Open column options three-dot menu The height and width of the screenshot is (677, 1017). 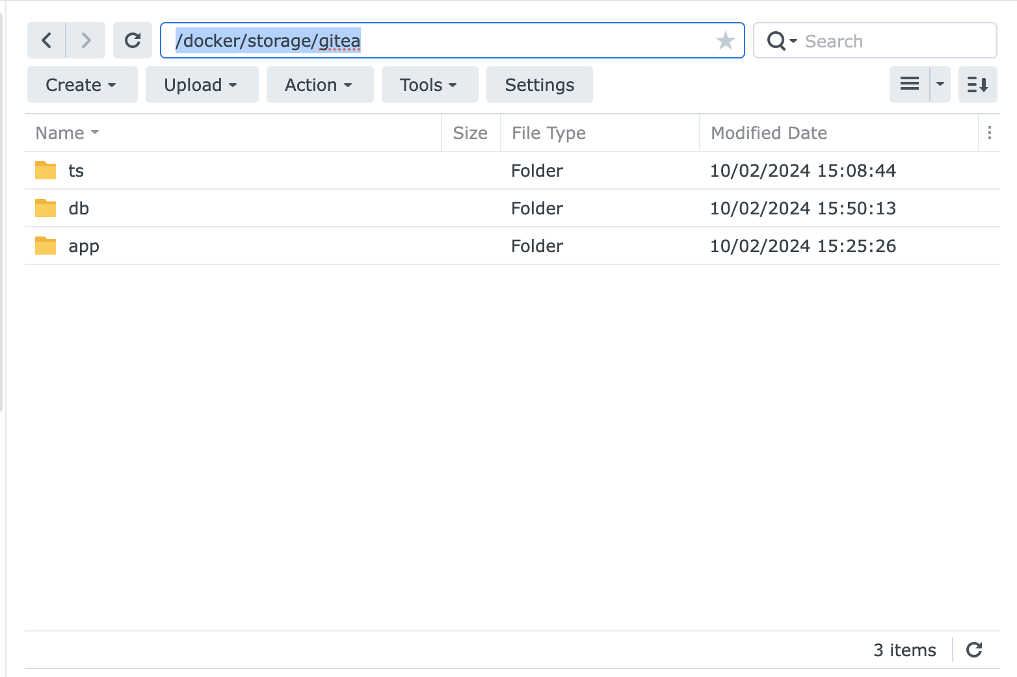point(989,133)
